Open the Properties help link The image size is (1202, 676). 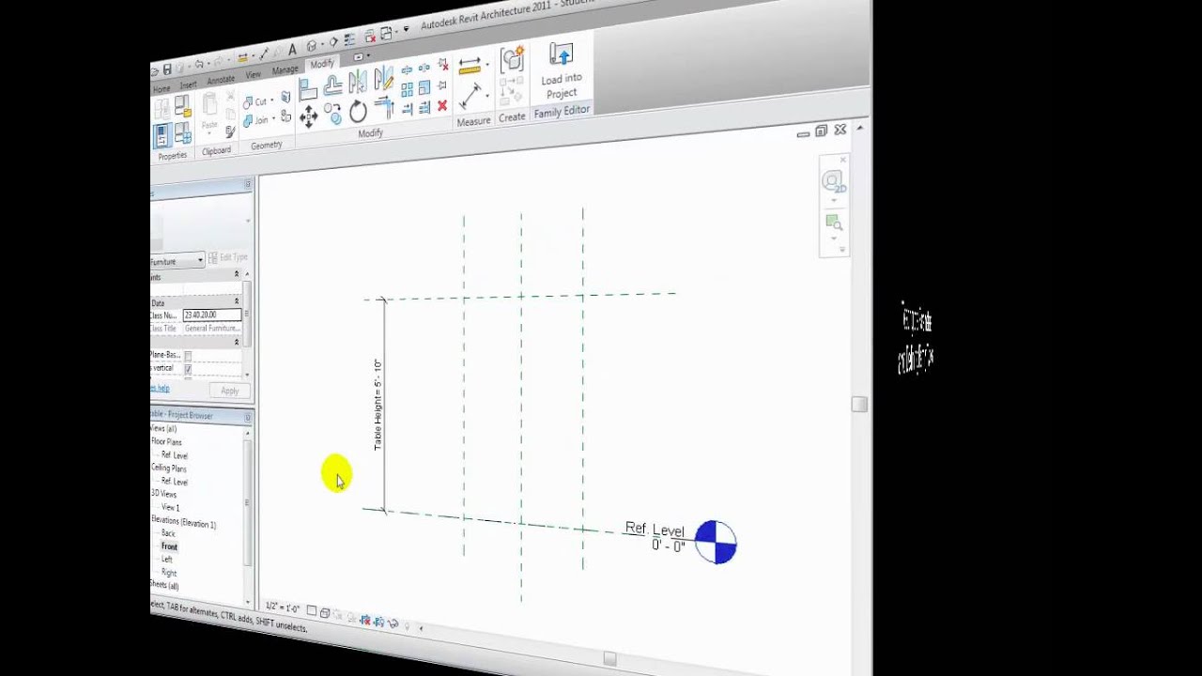pyautogui.click(x=160, y=388)
